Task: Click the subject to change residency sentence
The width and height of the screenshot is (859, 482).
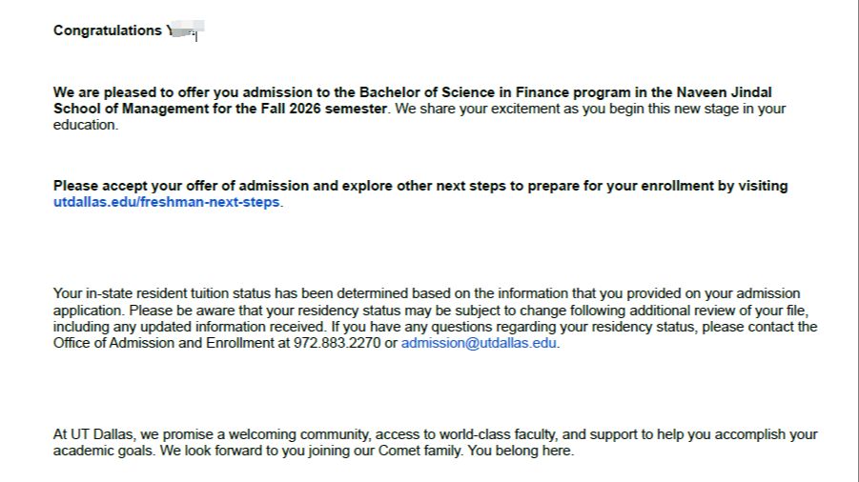Action: (x=468, y=311)
